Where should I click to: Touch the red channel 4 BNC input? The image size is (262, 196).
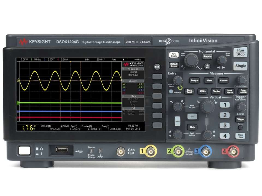pos(233,152)
